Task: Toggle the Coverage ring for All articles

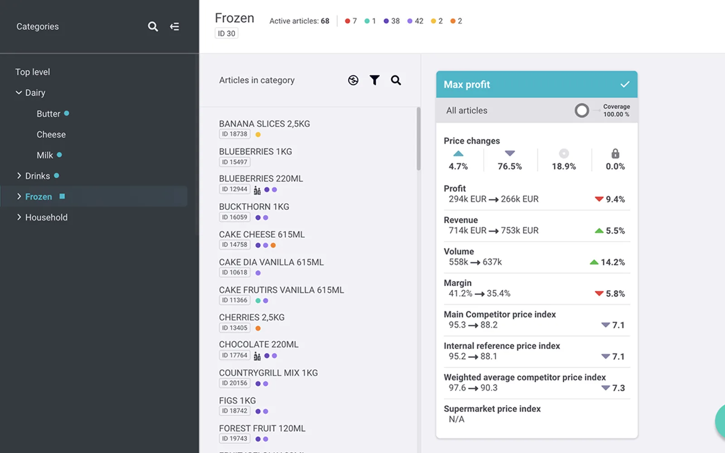Action: 582,111
